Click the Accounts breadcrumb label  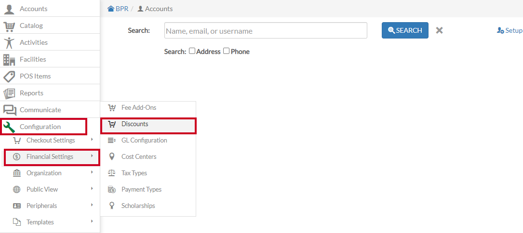pos(159,9)
